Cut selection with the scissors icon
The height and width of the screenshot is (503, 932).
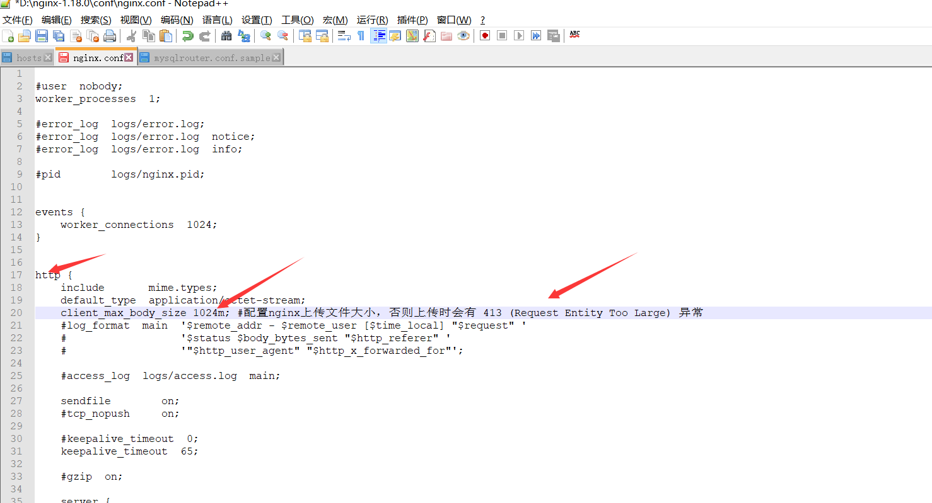tap(131, 36)
